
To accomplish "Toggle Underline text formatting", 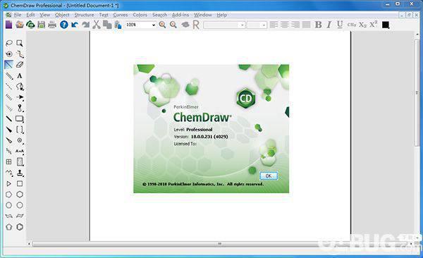I will pos(340,25).
